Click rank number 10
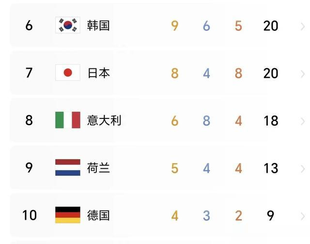The image size is (310, 244). 30,215
